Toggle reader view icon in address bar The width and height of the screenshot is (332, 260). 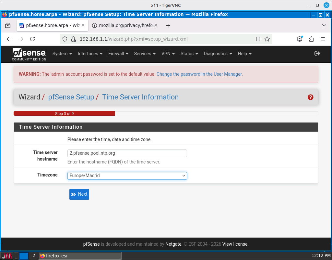click(258, 39)
